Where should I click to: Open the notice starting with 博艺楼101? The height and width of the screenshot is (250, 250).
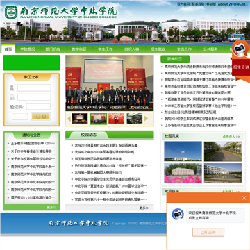click(33, 197)
